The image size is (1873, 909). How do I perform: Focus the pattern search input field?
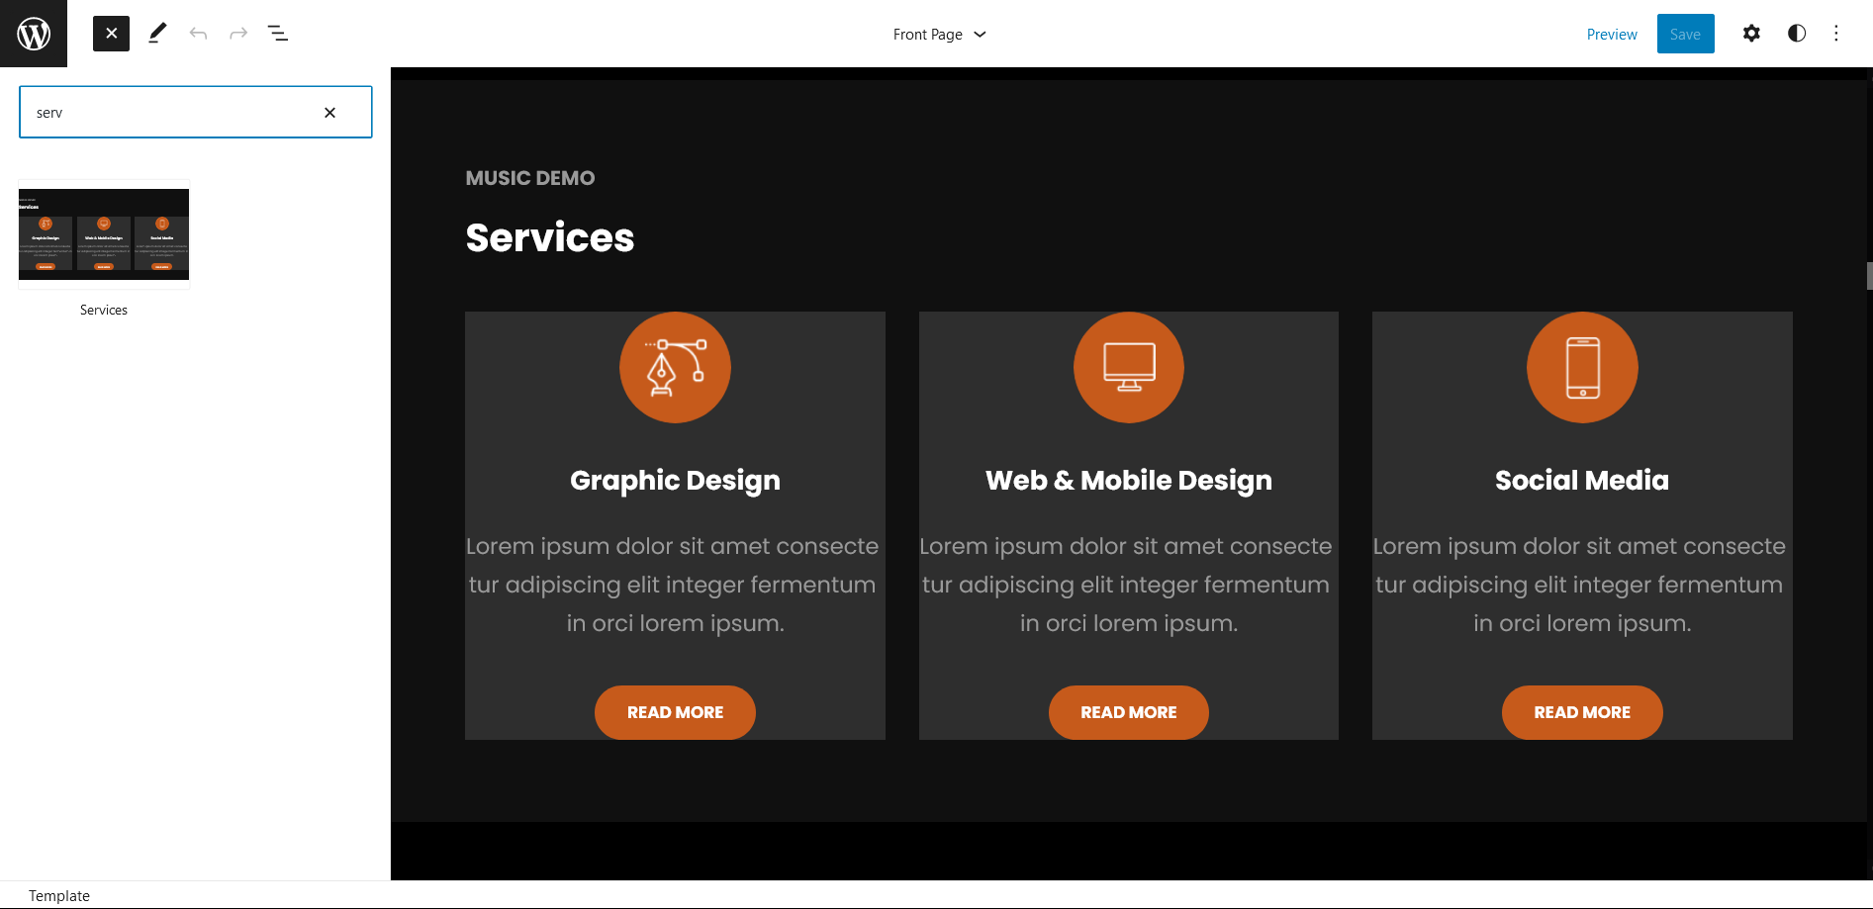point(168,113)
